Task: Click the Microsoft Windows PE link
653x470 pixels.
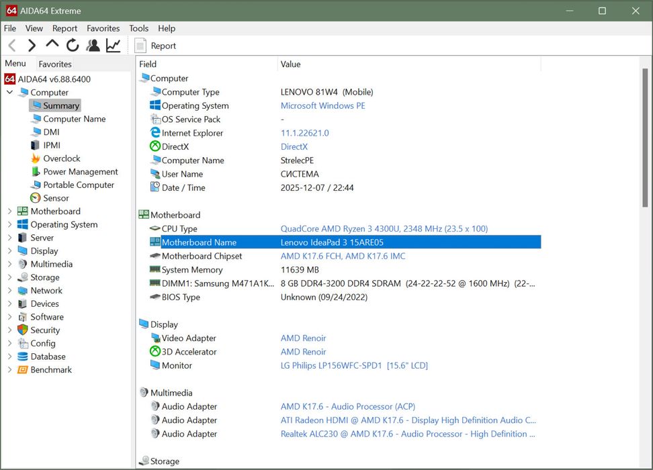Action: click(x=322, y=106)
